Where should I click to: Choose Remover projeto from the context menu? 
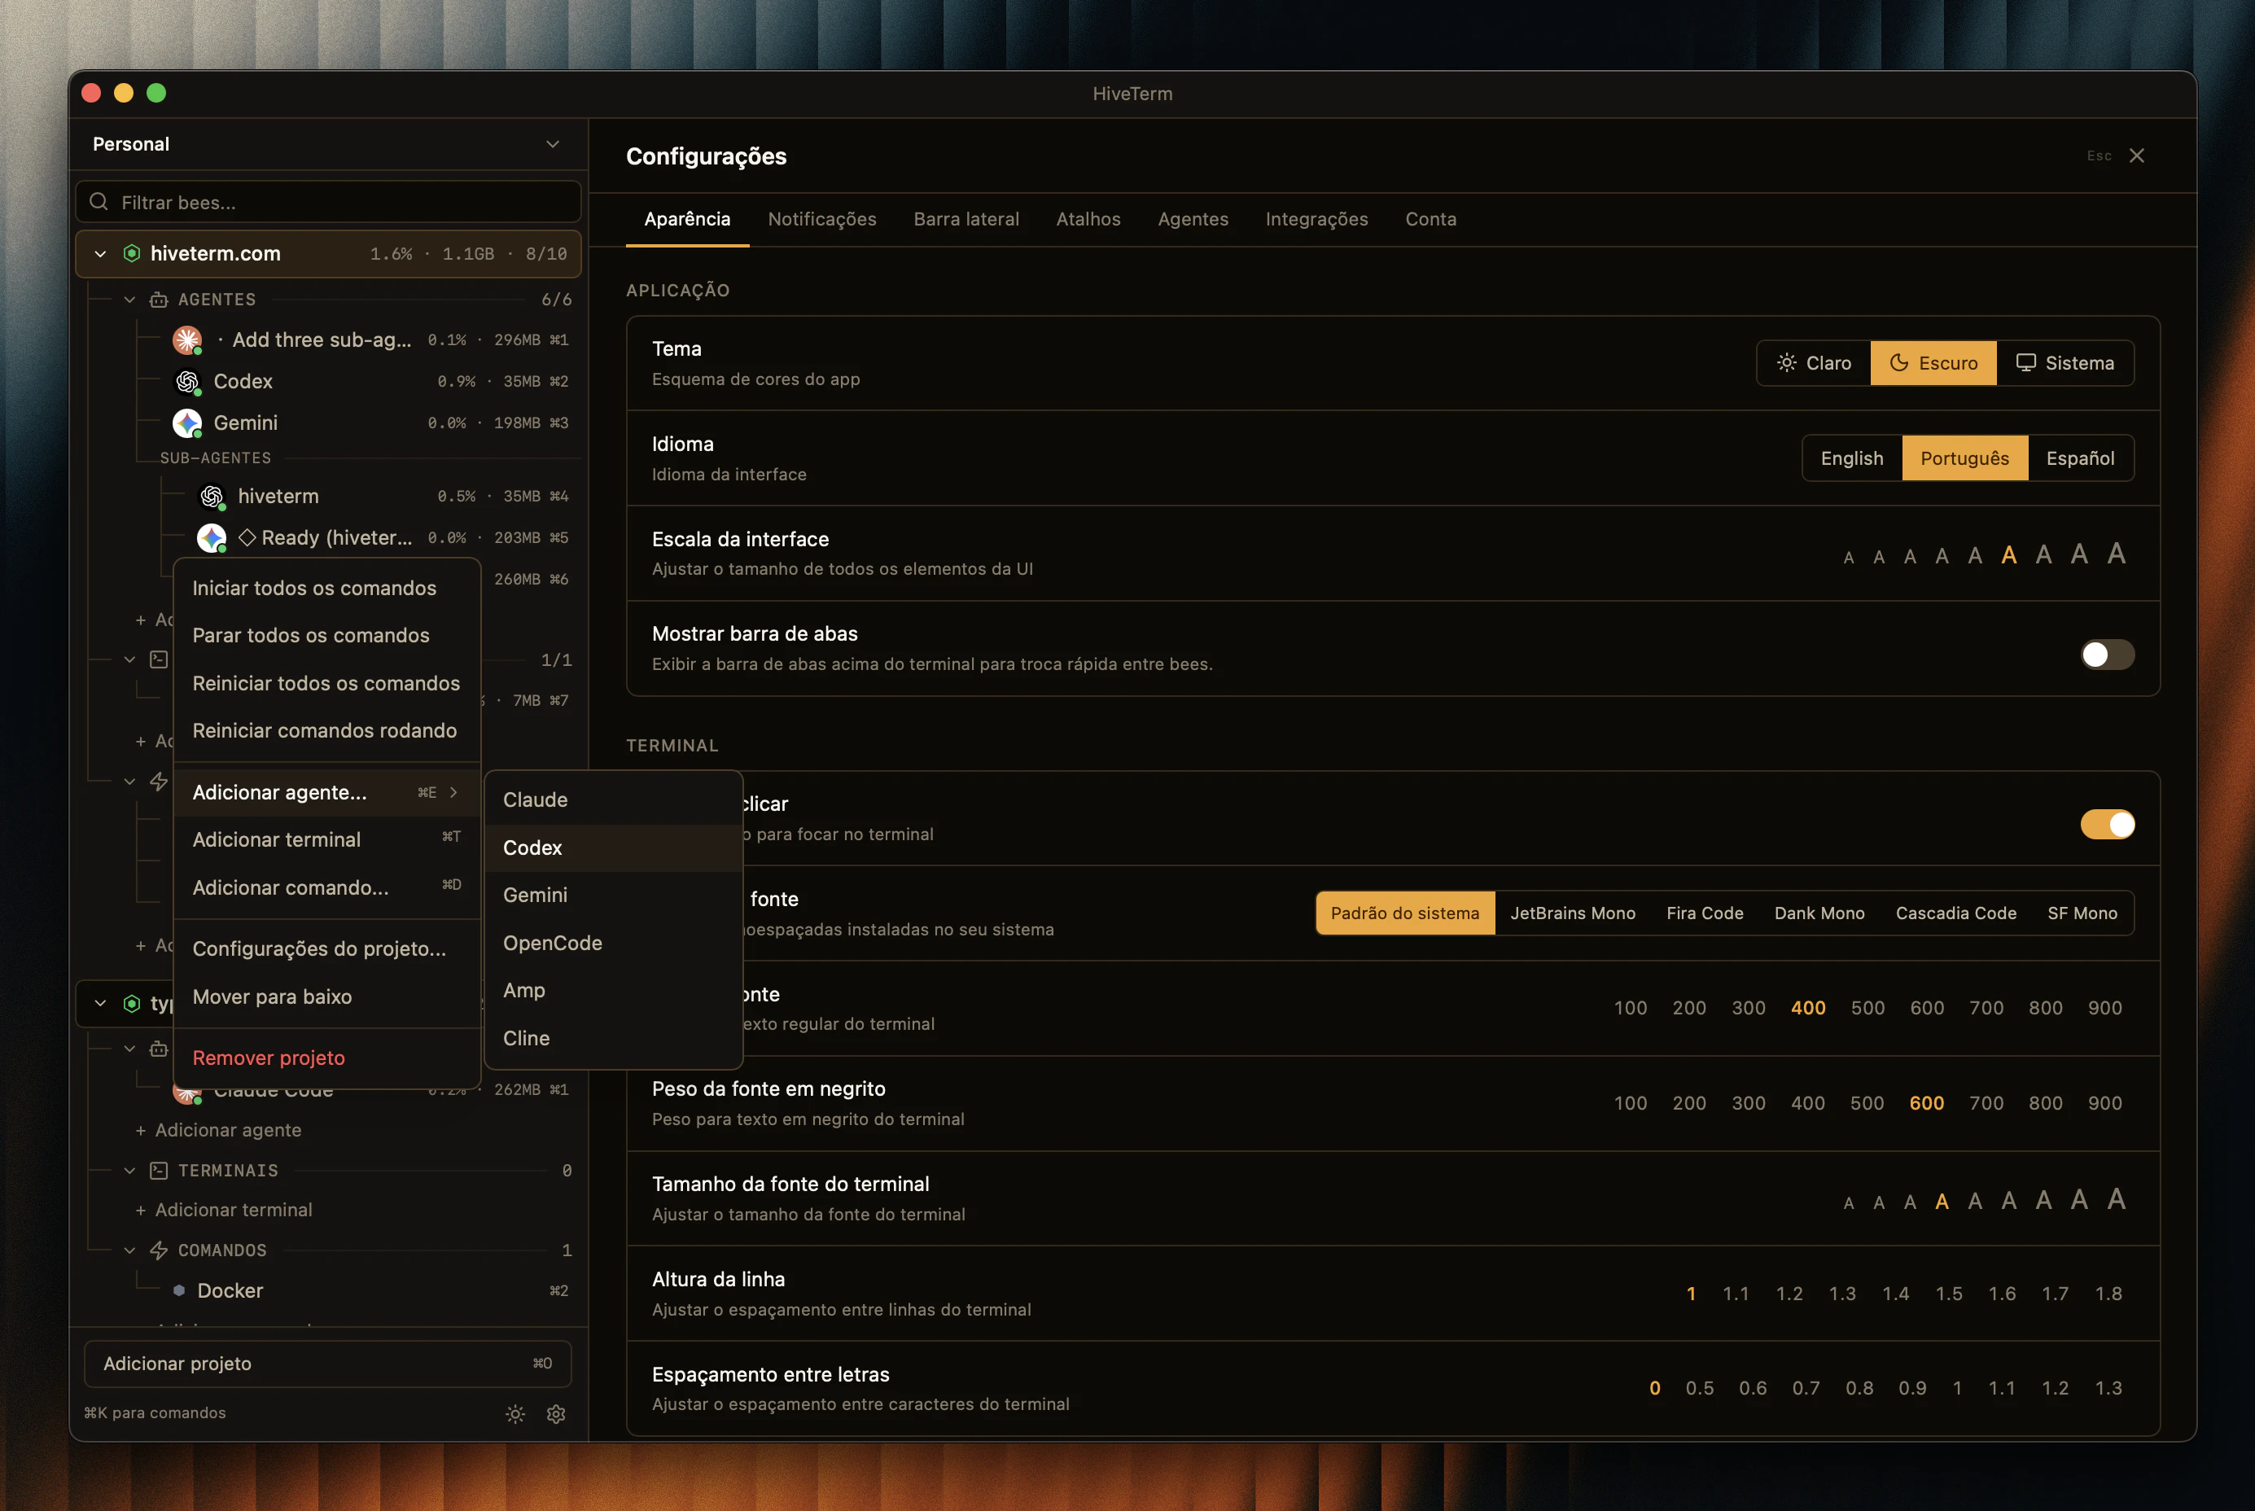(269, 1057)
